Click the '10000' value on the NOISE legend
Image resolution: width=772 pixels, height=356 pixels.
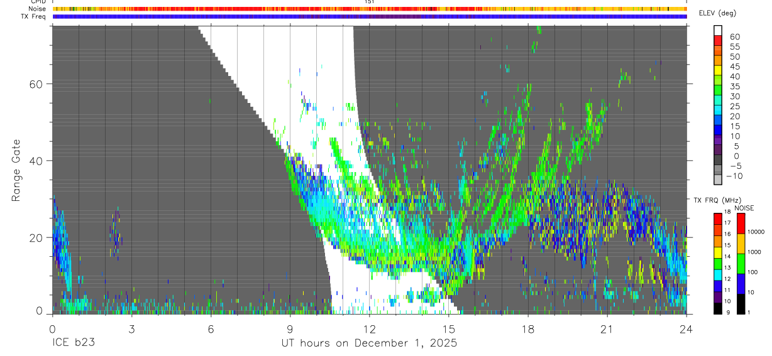756,232
